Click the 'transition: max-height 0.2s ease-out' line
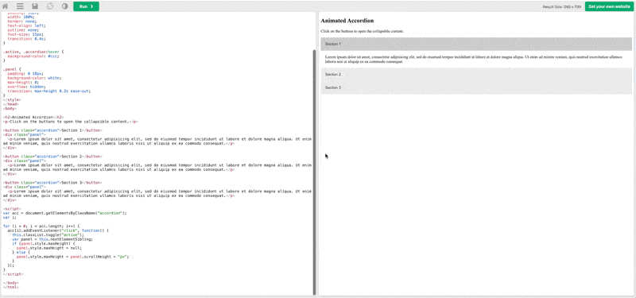636x298 pixels. pos(48,91)
